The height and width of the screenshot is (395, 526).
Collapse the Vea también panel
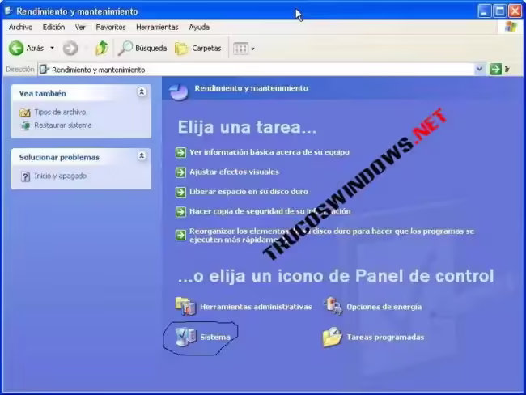pos(142,92)
